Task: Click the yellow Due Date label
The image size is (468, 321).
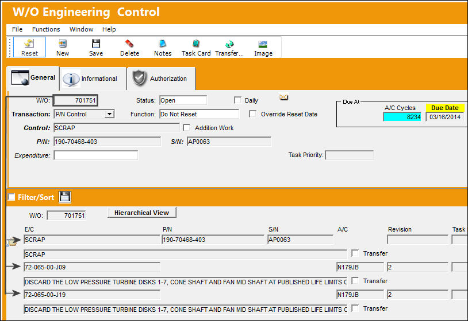Action: point(445,108)
